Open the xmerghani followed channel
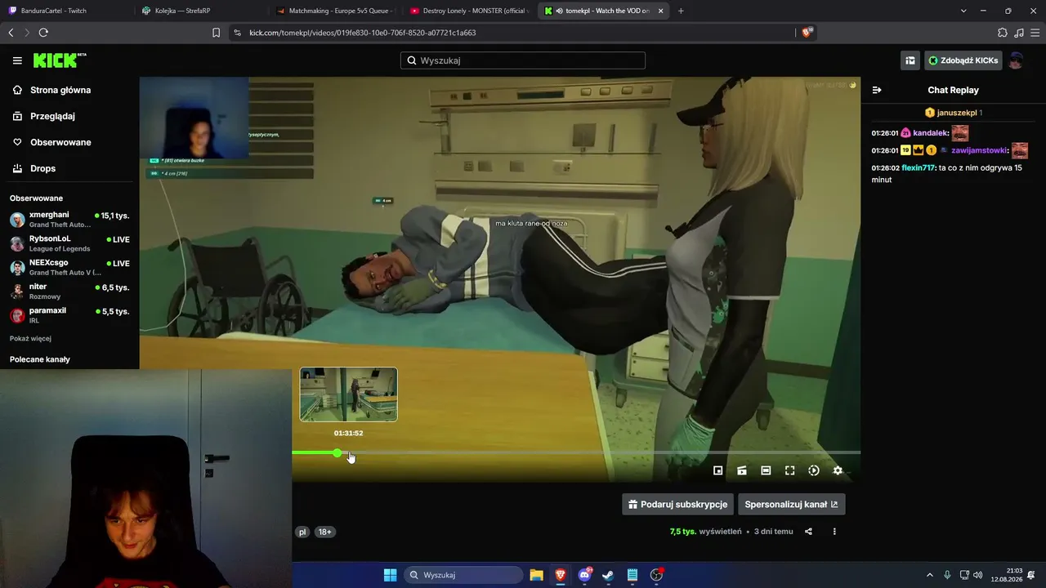This screenshot has height=588, width=1046. pyautogui.click(x=69, y=220)
